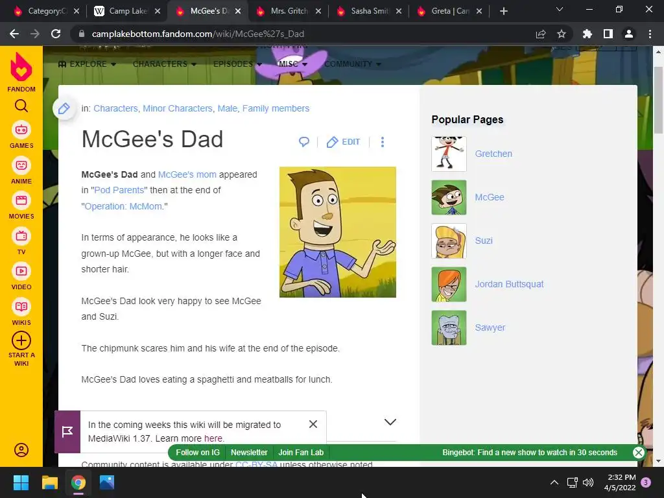Expand the COMMUNITY menu
The image size is (664, 498).
tap(353, 64)
